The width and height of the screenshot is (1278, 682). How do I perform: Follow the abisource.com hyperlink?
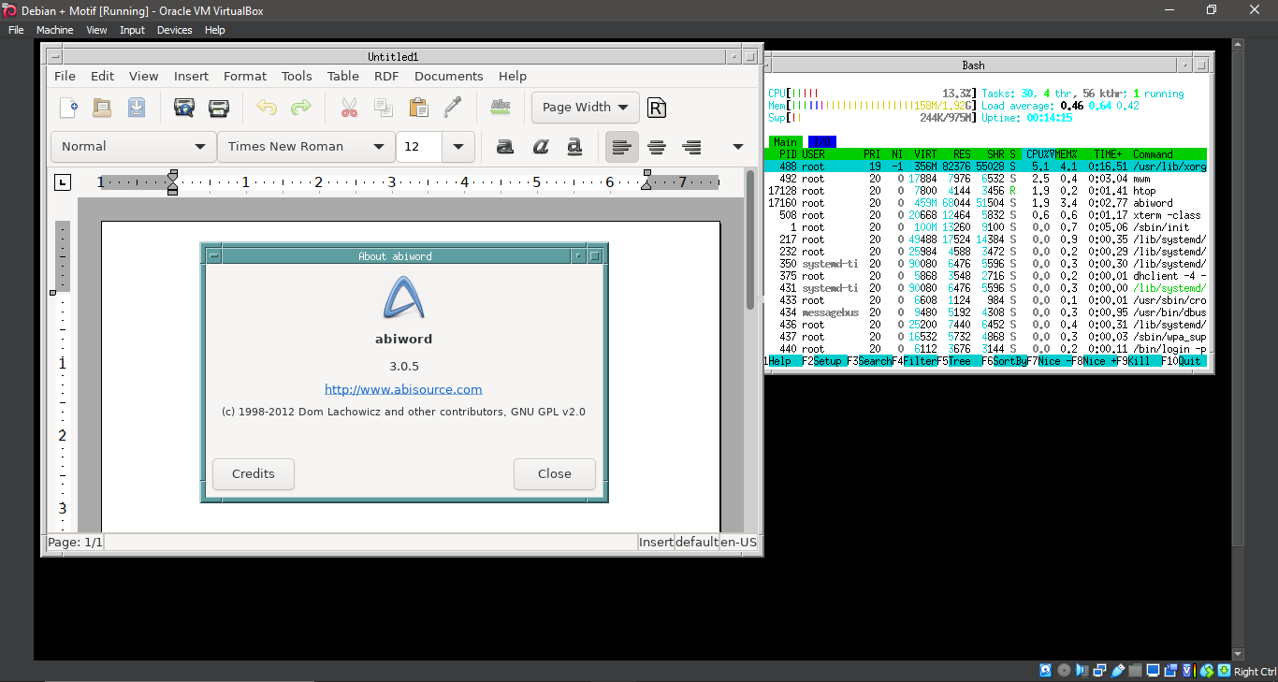403,389
